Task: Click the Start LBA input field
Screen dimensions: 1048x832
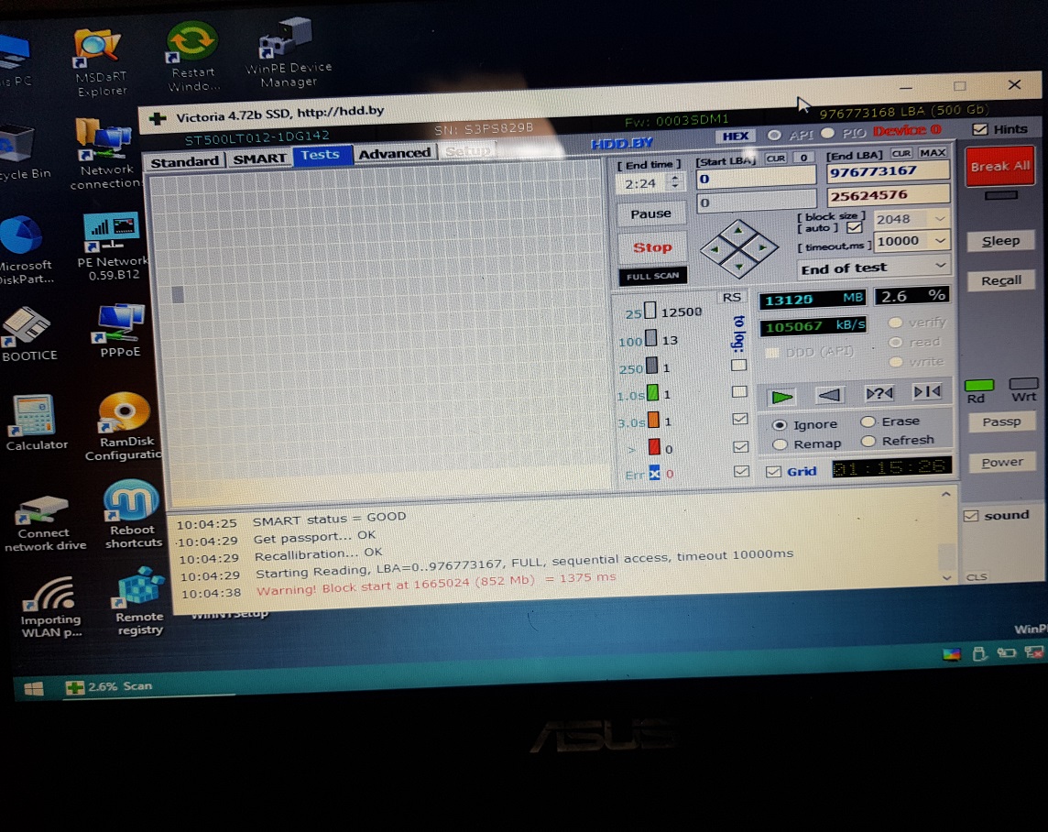Action: [x=756, y=179]
